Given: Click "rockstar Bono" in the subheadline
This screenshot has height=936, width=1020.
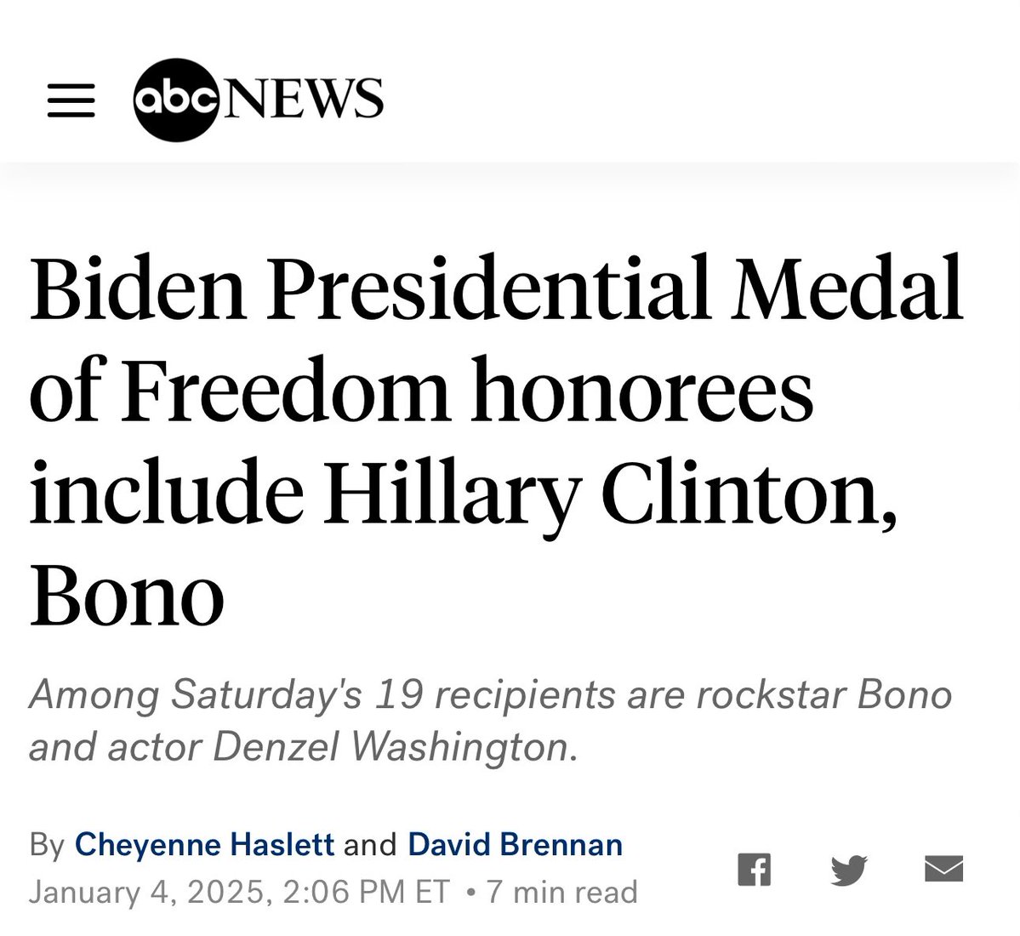Looking at the screenshot, I should pyautogui.click(x=823, y=694).
